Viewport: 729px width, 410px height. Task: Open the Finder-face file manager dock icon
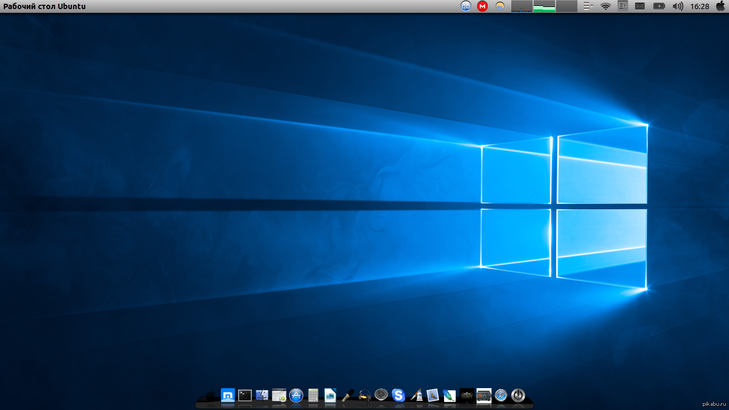(x=262, y=395)
